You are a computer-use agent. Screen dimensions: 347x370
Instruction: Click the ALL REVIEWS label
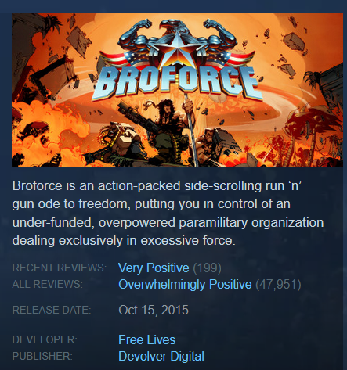pos(47,284)
